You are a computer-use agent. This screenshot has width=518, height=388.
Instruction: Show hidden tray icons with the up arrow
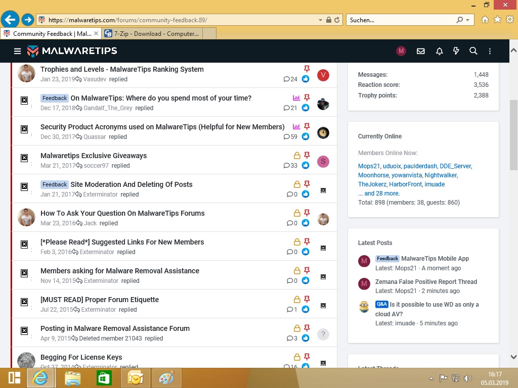point(431,378)
